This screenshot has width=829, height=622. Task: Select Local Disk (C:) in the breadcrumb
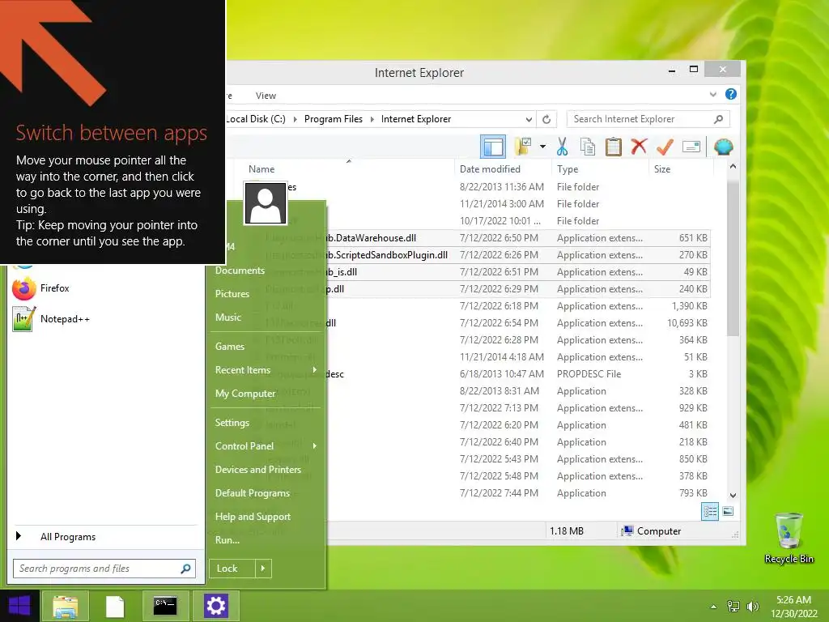click(x=257, y=119)
